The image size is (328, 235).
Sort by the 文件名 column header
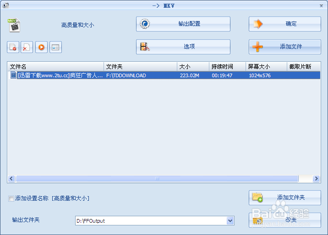[x=55, y=67]
